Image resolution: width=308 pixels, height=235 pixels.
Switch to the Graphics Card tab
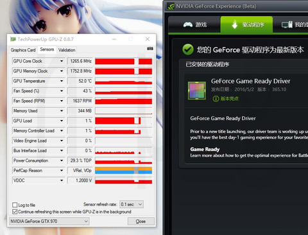tap(23, 50)
